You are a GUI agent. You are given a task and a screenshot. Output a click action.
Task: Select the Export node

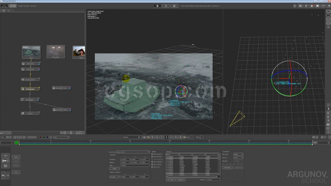coord(30,113)
